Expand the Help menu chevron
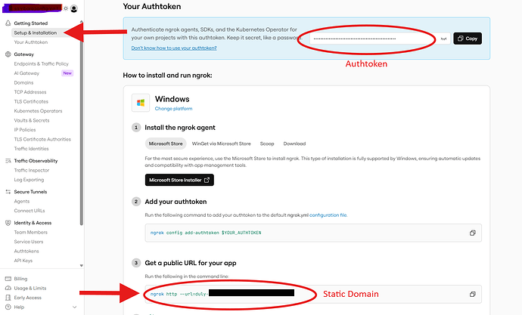Viewport: 522px width, 315px height. pos(75,307)
